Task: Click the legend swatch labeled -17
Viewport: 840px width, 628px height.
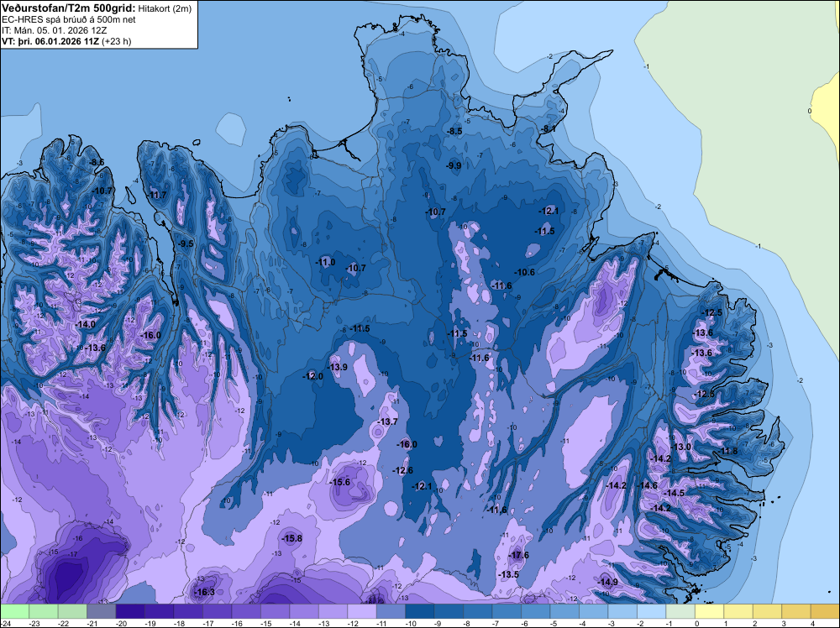Action: pyautogui.click(x=217, y=611)
